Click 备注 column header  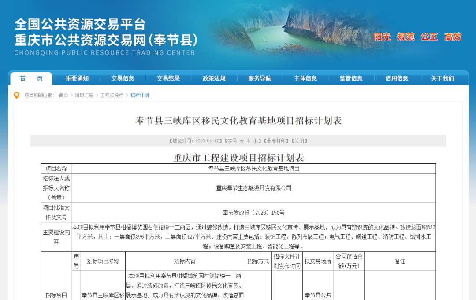(x=400, y=261)
